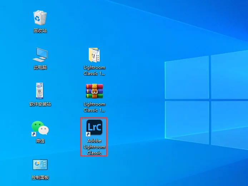The height and width of the screenshot is (186, 248).
Task: Select the 此电脑 computer icon
Action: pos(40,55)
